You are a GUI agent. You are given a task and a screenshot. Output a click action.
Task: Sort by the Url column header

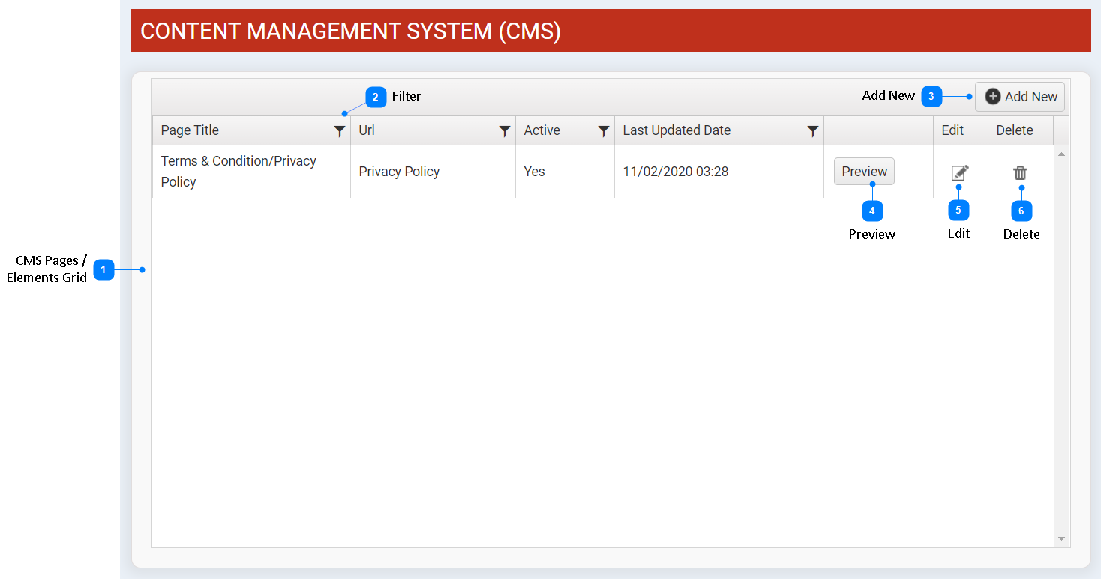pos(367,130)
